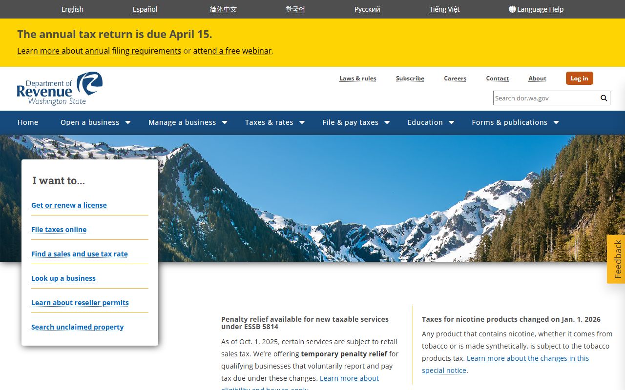
Task: Expand Open a business dropdown arrow
Action: tap(128, 122)
